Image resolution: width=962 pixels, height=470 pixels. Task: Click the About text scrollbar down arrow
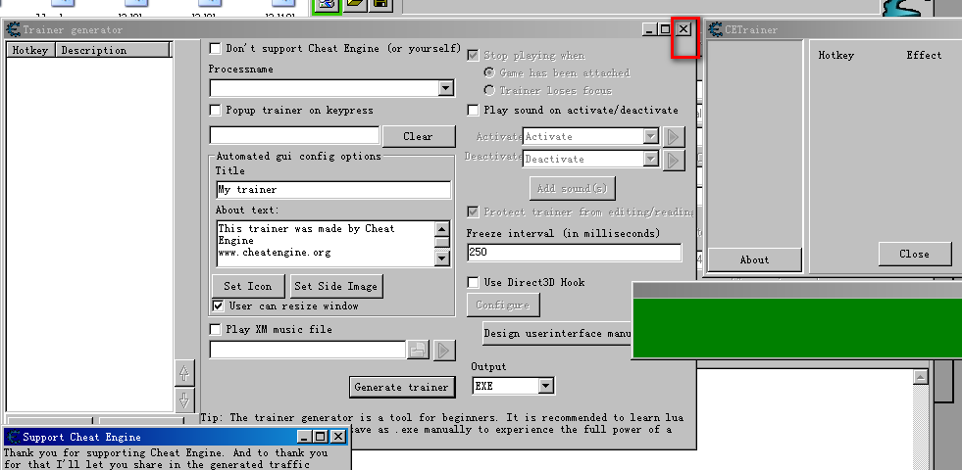point(442,258)
